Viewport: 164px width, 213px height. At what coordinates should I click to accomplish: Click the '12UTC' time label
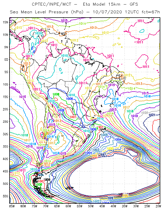coord(132,12)
